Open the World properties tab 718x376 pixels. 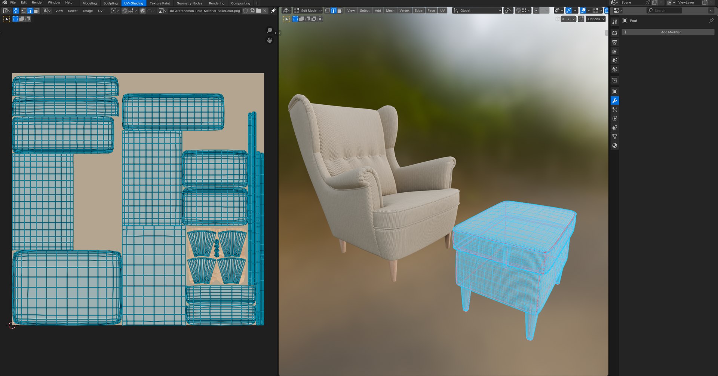[615, 69]
